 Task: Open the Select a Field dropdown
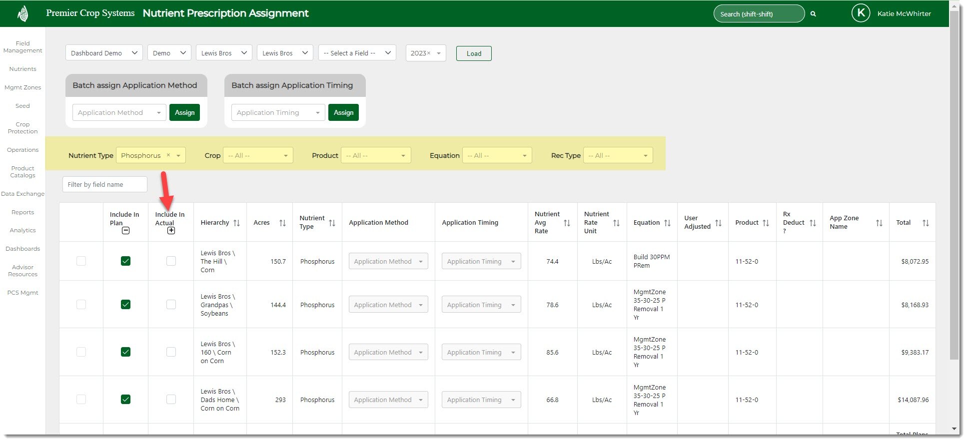tap(357, 53)
